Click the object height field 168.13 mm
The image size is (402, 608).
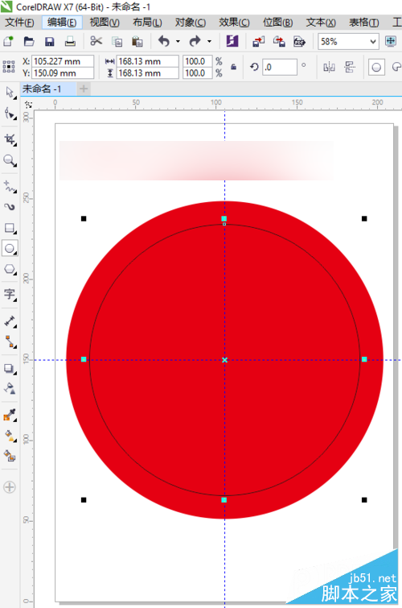(x=148, y=73)
